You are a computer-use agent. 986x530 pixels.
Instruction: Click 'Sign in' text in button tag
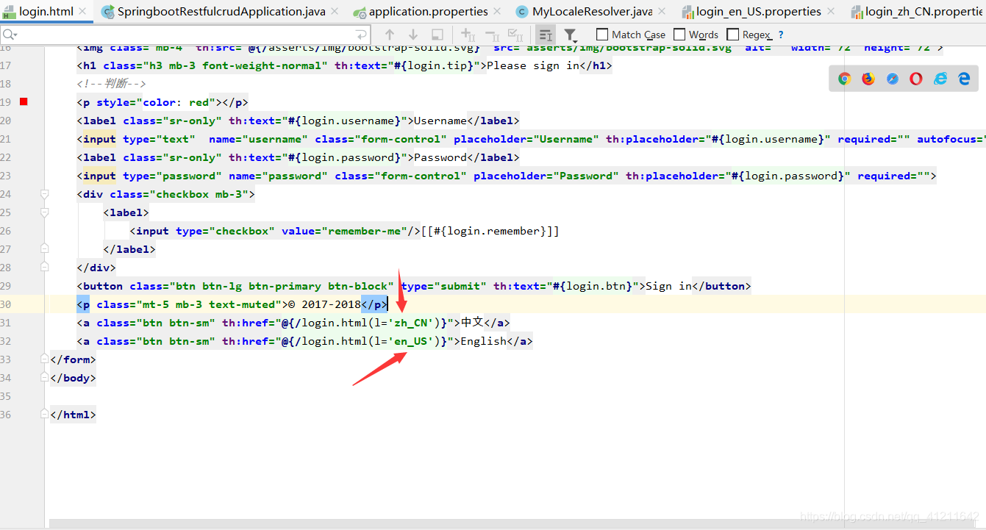669,286
